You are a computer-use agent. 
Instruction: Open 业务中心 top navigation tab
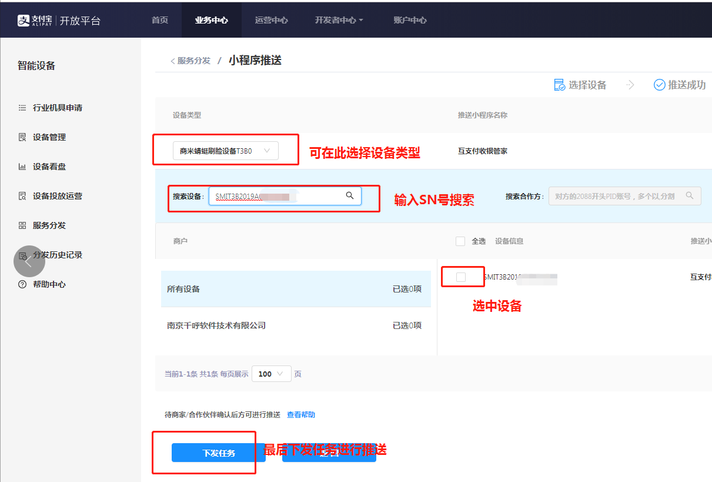tap(211, 20)
